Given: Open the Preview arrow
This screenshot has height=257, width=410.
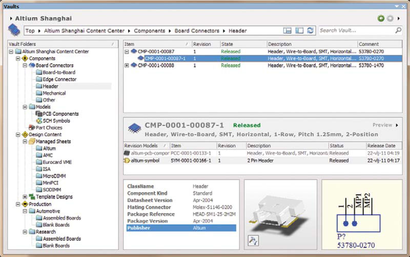Looking at the screenshot, I should pyautogui.click(x=397, y=125).
